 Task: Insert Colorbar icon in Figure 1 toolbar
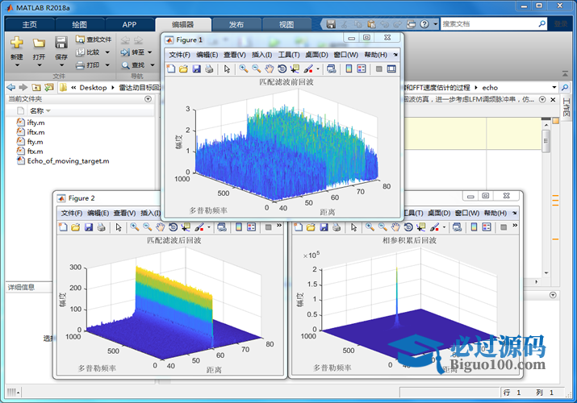(x=349, y=69)
